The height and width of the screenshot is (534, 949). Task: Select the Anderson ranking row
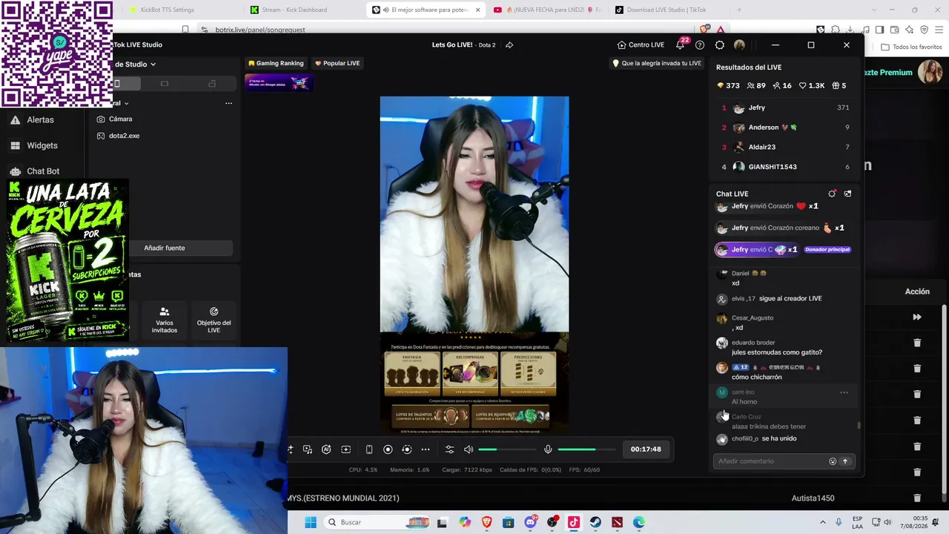[786, 128]
